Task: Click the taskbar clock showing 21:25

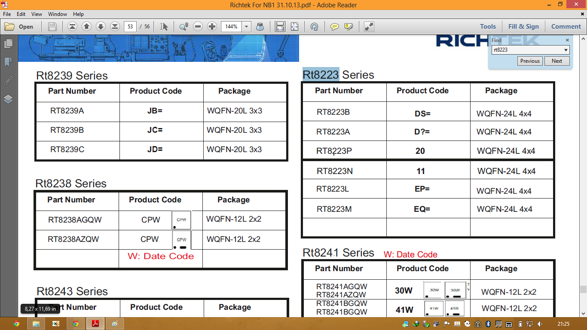Action: pos(563,324)
